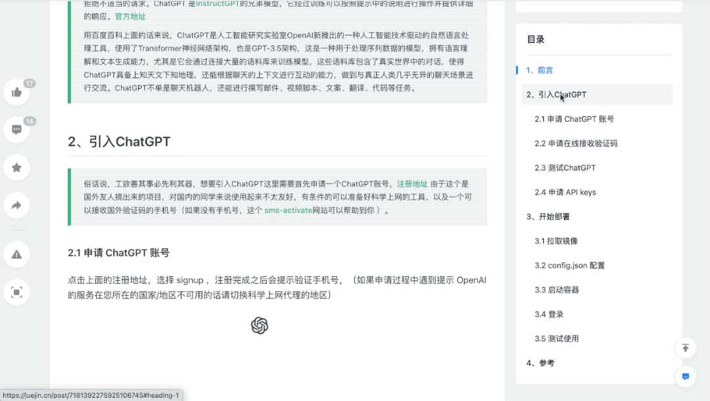
Task: Open the sms-activate link
Action: pos(289,210)
